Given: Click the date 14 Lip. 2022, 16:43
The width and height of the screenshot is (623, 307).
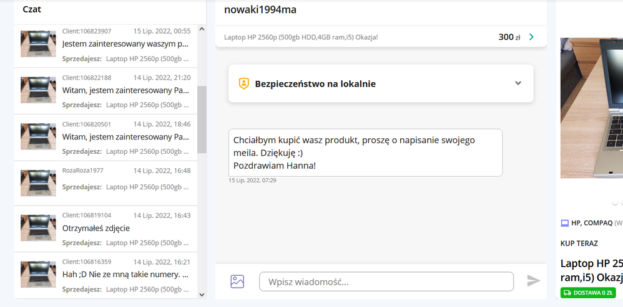Looking at the screenshot, I should pos(162,215).
